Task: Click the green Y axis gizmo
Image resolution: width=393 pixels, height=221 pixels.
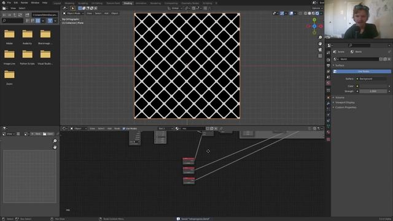Action: (314, 20)
